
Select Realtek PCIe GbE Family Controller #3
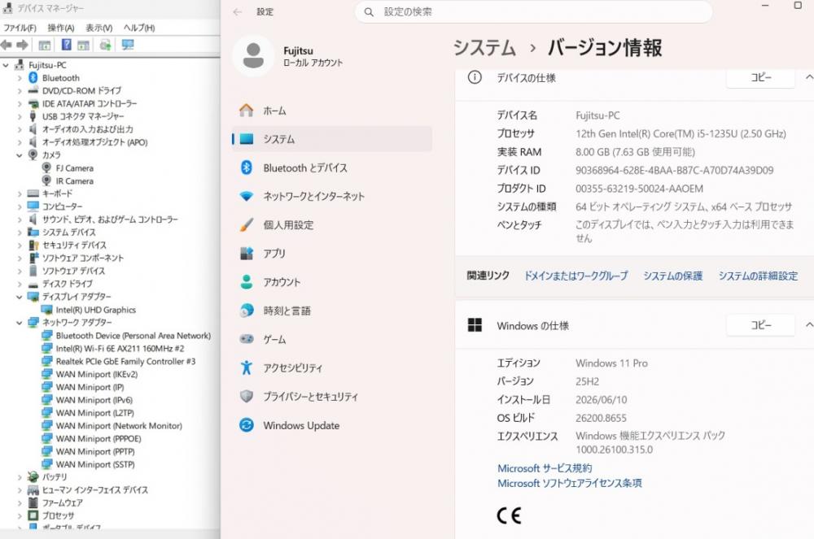(x=125, y=361)
